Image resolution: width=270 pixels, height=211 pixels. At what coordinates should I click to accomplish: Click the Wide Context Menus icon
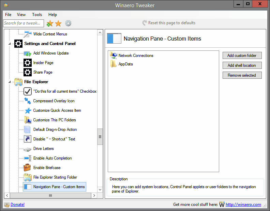(28, 34)
